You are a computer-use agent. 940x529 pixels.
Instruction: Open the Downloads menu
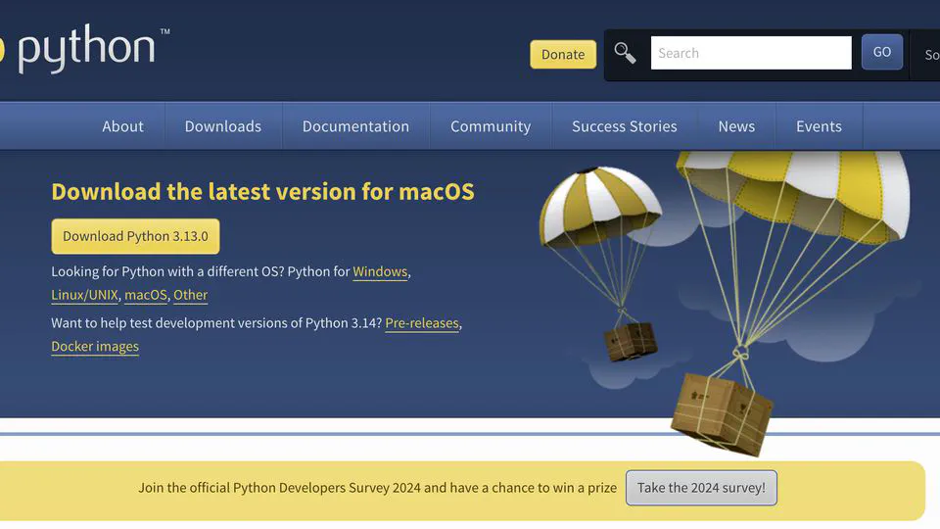pos(223,126)
